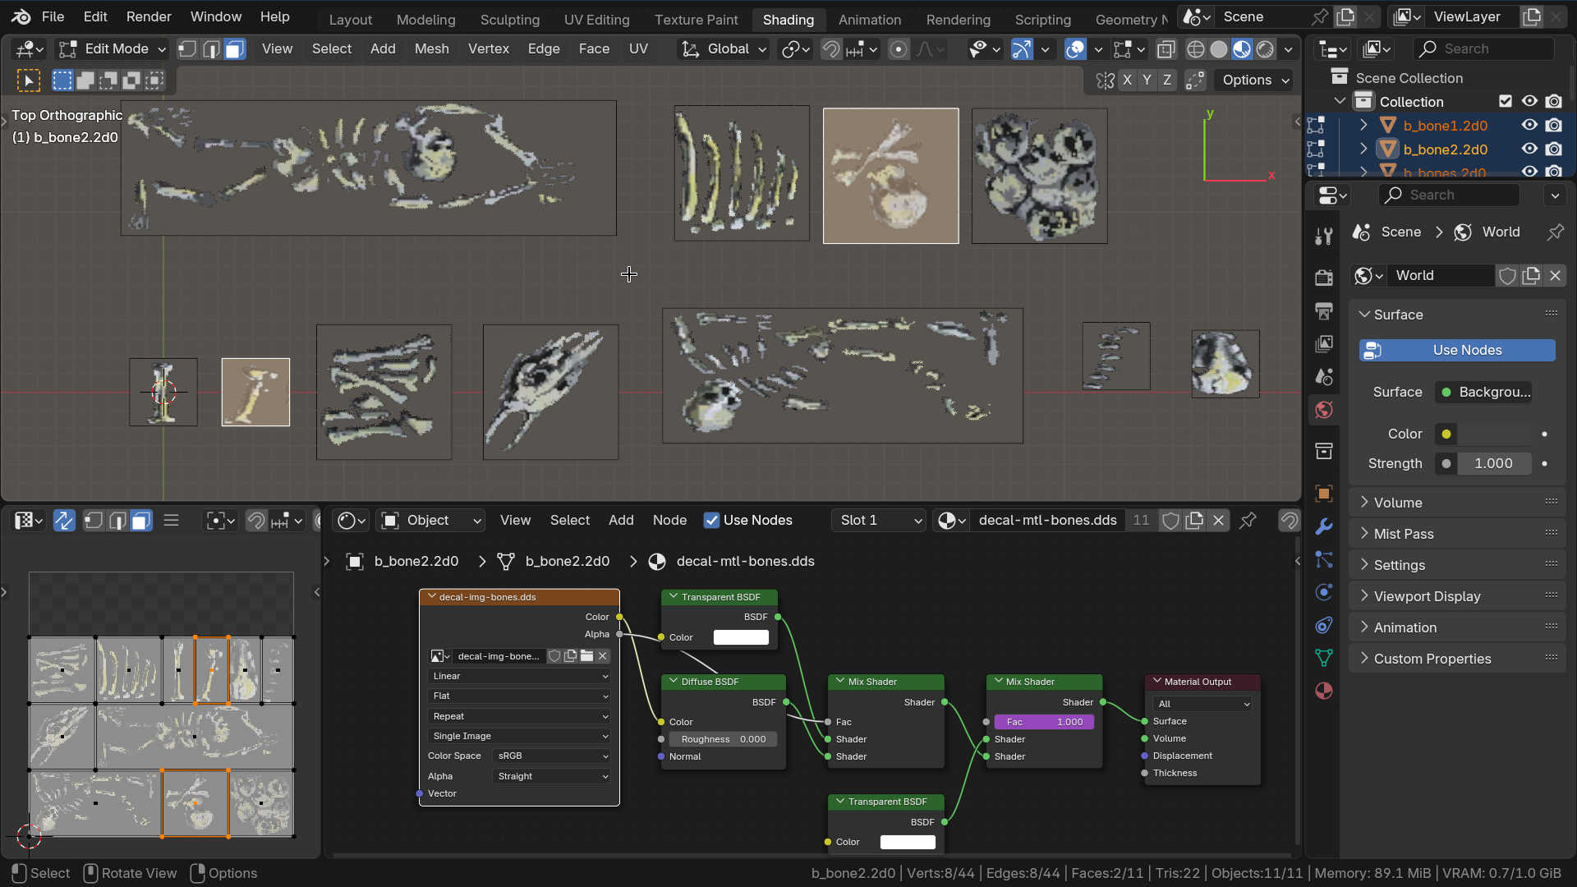The image size is (1577, 887).
Task: Open the Render properties camera tab
Action: coord(1323,278)
